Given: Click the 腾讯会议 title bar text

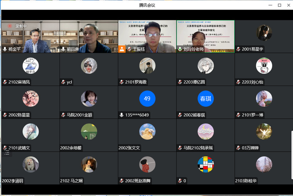Looking at the screenshot, I should 147,5.
